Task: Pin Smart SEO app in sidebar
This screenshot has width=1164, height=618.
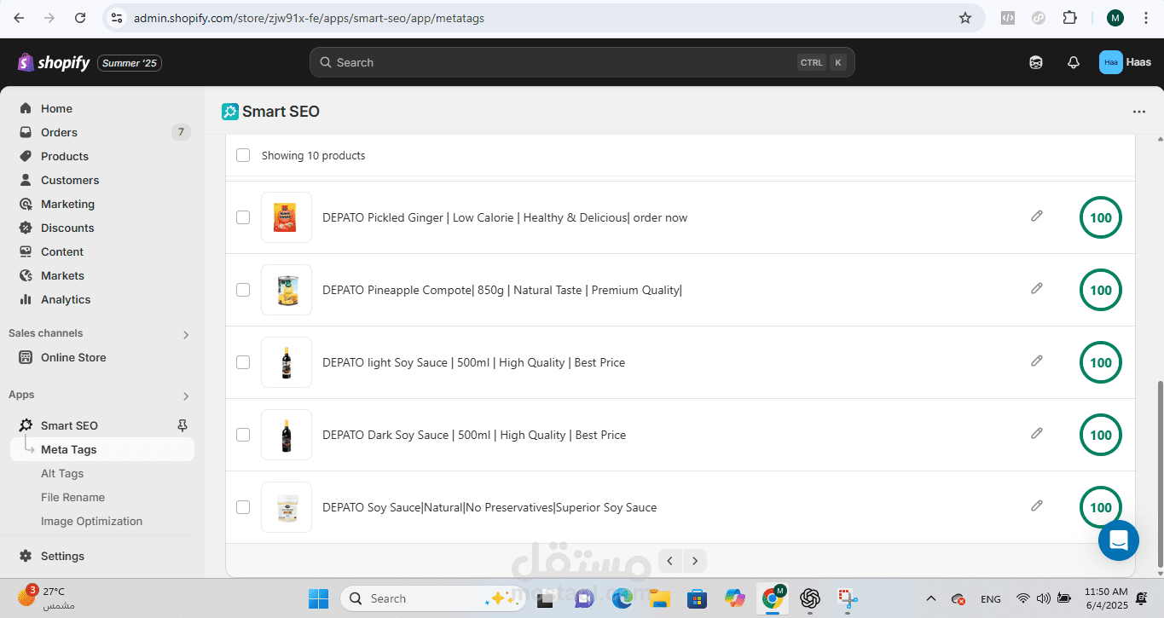Action: point(182,425)
